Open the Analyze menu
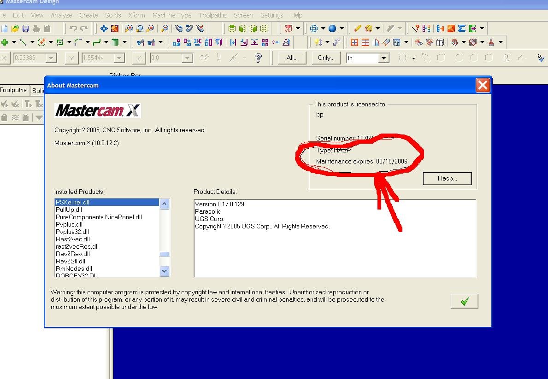 (x=61, y=15)
